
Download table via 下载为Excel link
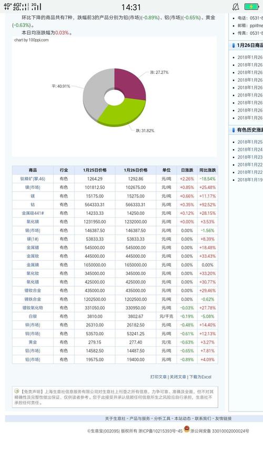pyautogui.click(x=200, y=377)
